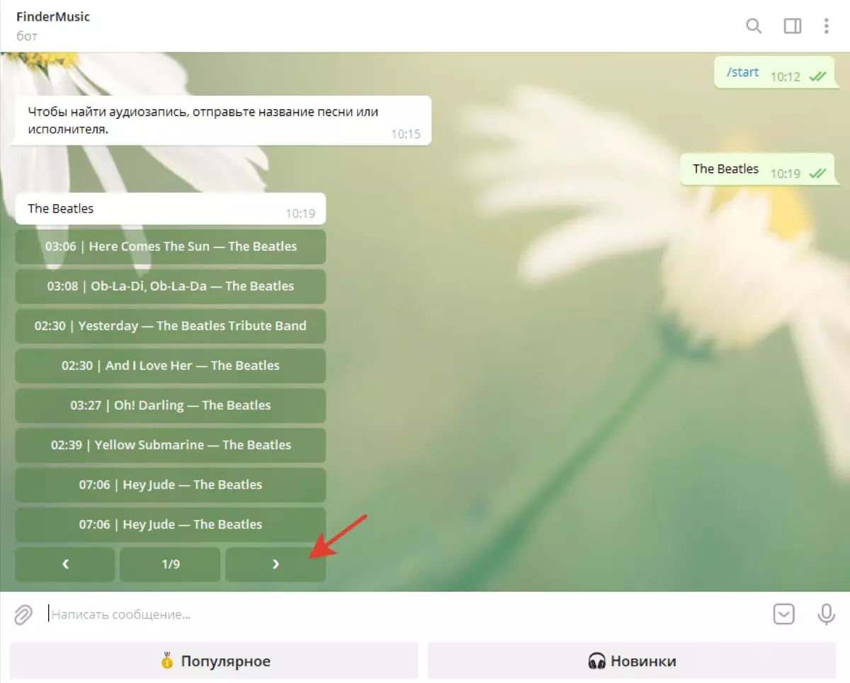Click the paperclip attach file icon
850x683 pixels.
(x=23, y=614)
